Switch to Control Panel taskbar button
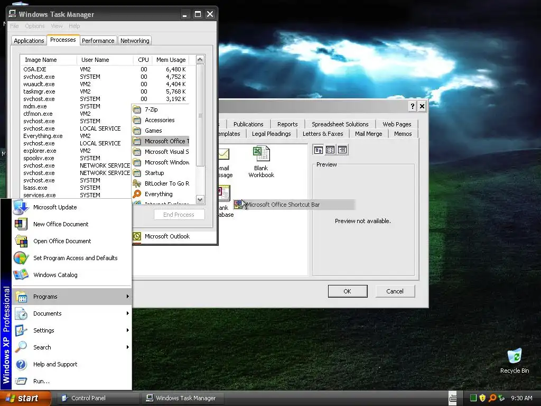The image size is (541, 406). pos(98,398)
